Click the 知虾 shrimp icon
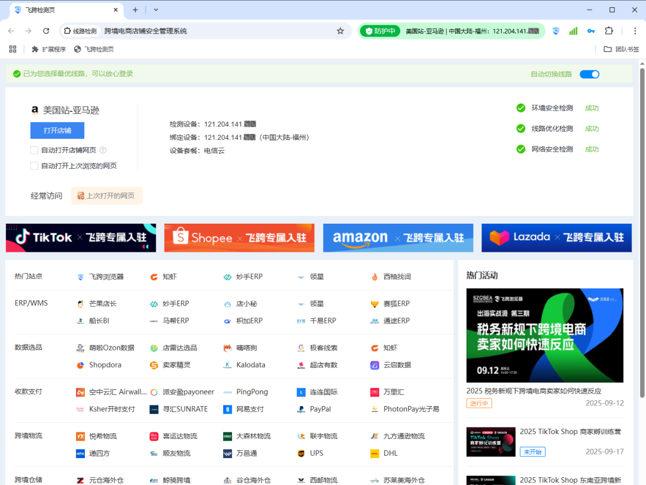The height and width of the screenshot is (485, 646). (x=153, y=276)
